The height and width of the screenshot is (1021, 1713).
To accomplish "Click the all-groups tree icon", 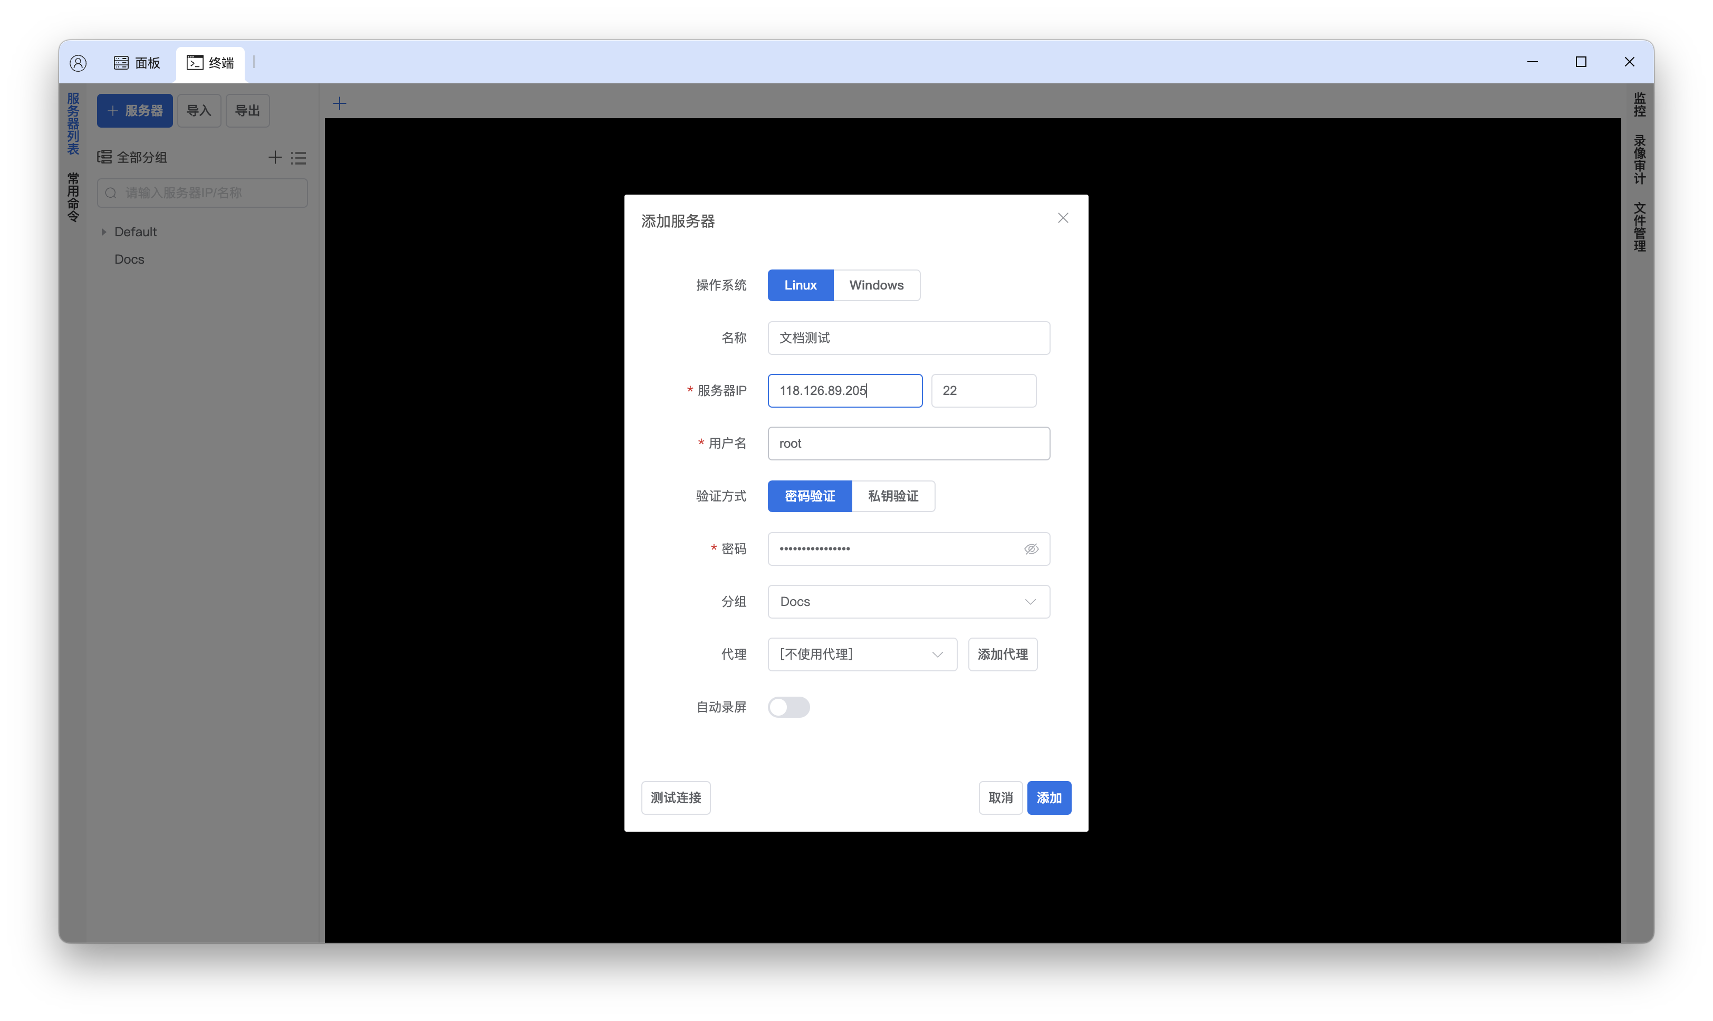I will (x=104, y=158).
